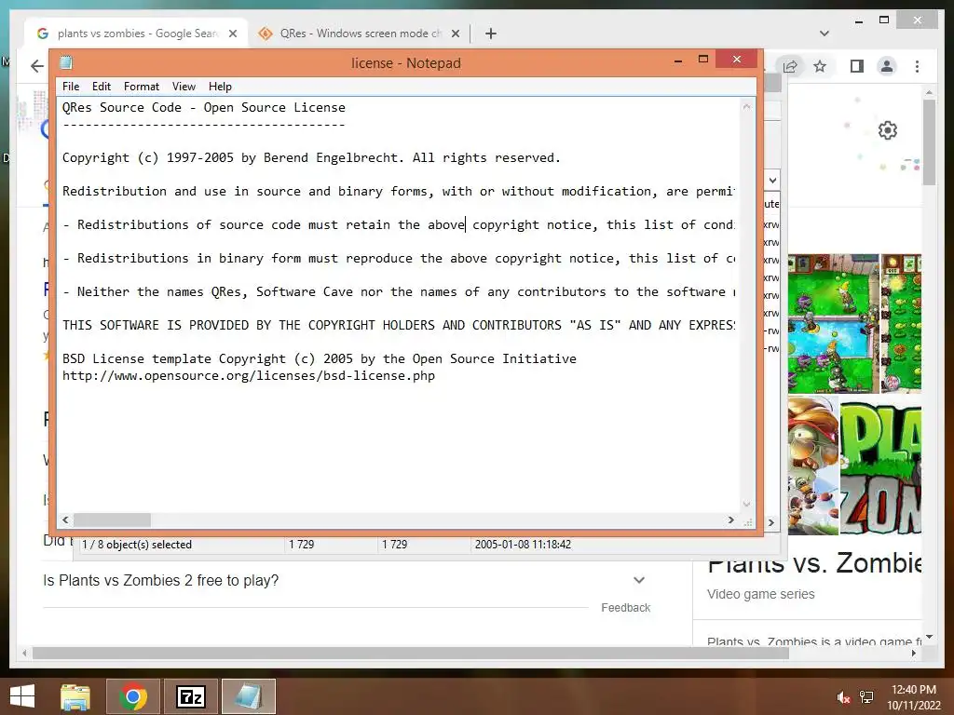The width and height of the screenshot is (954, 715).
Task: Click the BSD License template line
Action: click(x=320, y=358)
